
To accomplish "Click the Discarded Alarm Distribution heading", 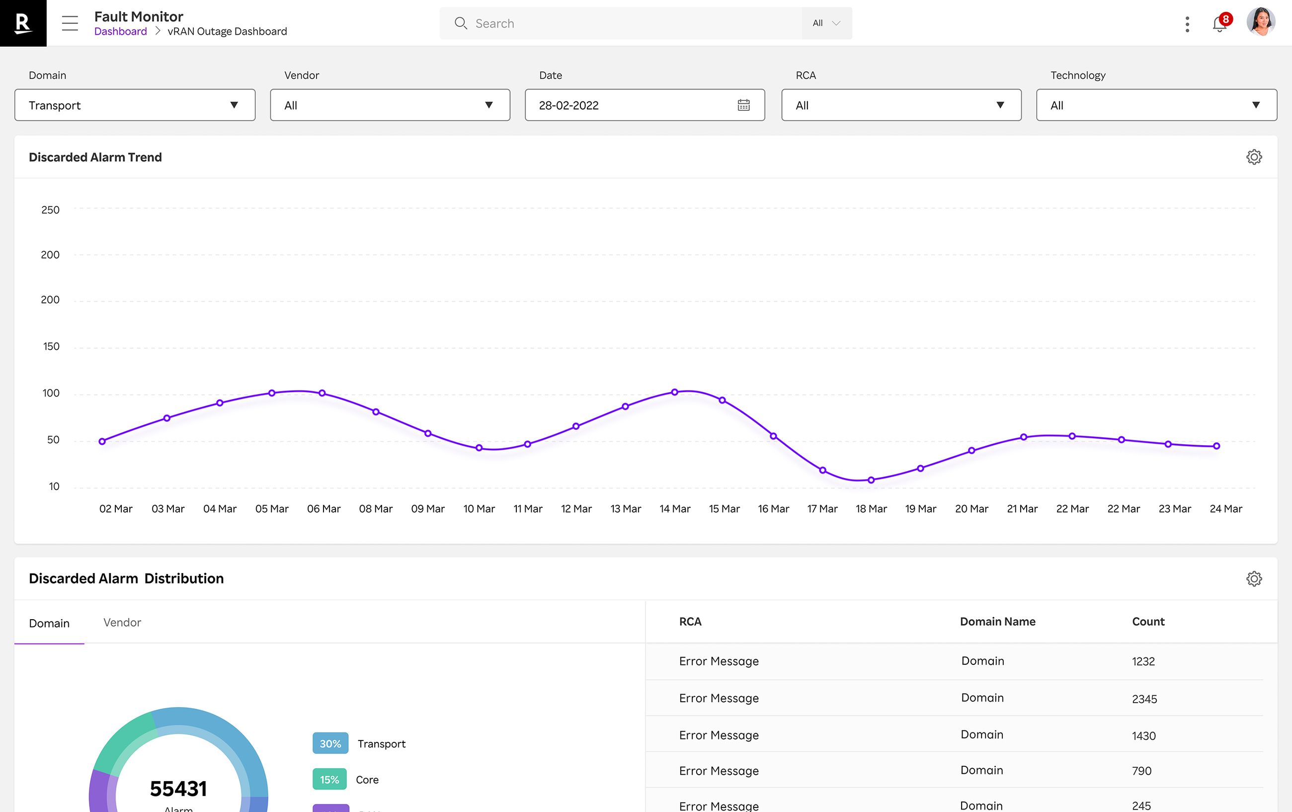I will pyautogui.click(x=126, y=578).
